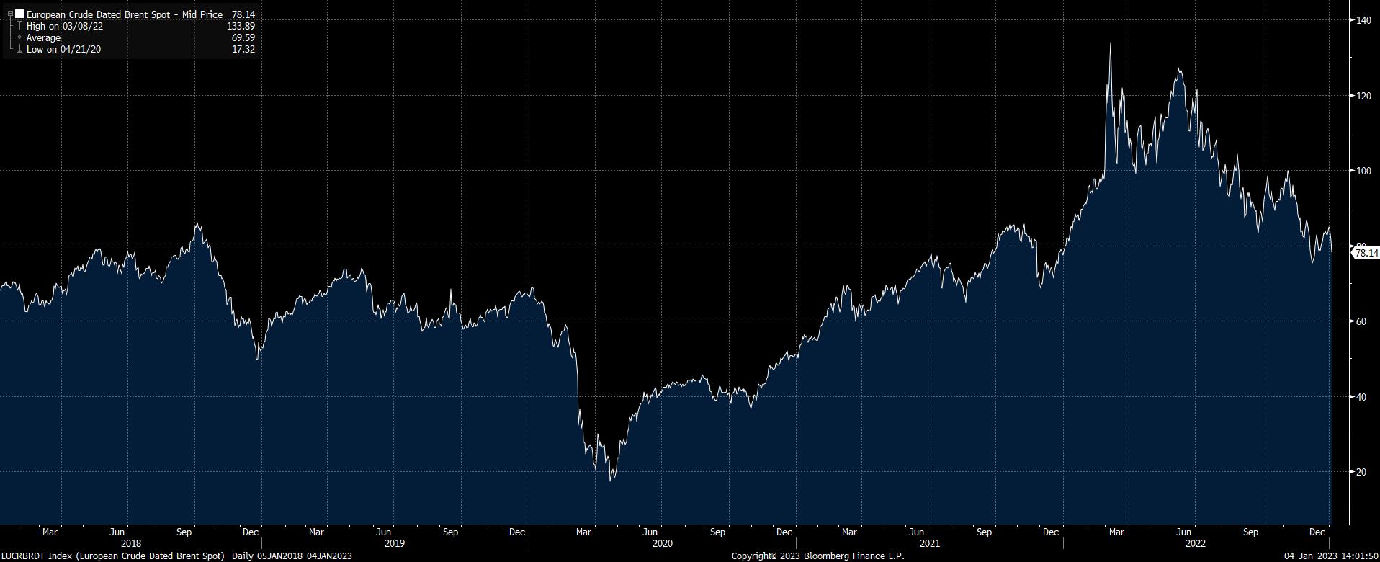Click the 'Average' legend row label
This screenshot has height=562, width=1380.
tap(43, 37)
